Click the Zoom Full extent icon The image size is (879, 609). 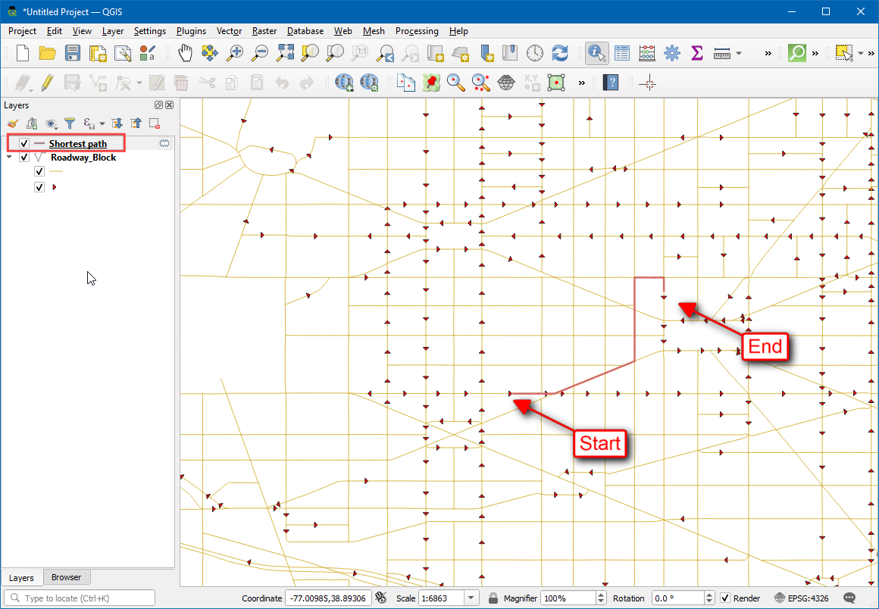(285, 53)
